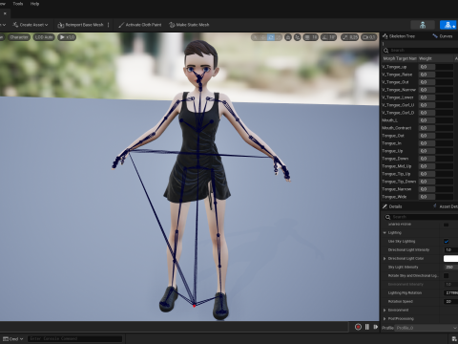This screenshot has height=344, width=458.
Task: Select the Mouth_Contract morph target
Action: click(397, 128)
